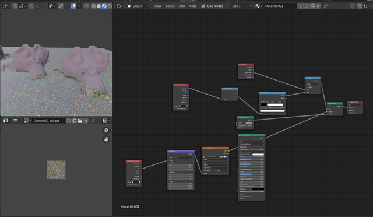
Task: Expand the overlays options dropdown arrow
Action: pyautogui.click(x=79, y=6)
